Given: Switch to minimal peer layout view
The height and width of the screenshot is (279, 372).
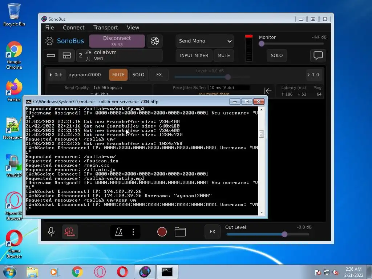Looking at the screenshot, I should tap(51, 56).
